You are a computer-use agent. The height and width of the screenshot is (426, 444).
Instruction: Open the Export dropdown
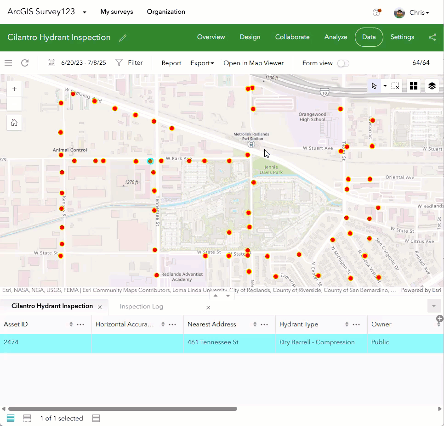(202, 63)
